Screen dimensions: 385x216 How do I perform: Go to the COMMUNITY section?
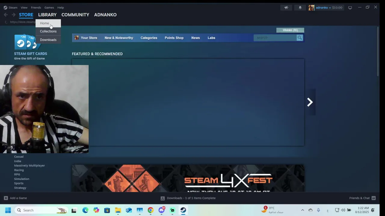75,15
